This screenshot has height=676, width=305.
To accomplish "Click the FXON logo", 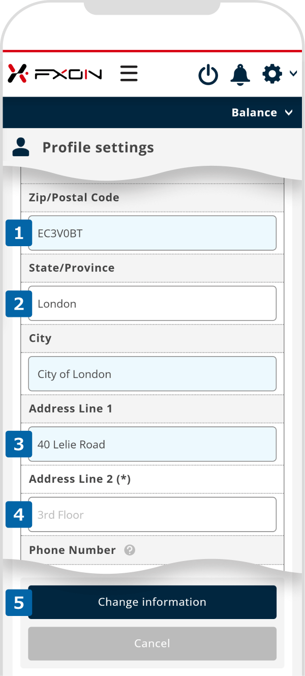I will tap(55, 74).
